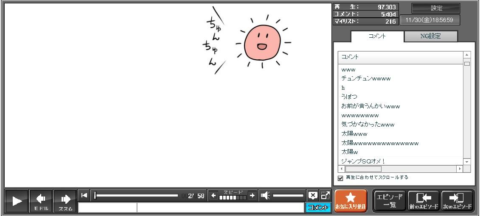
Task: Click the ススム forward arrow button
Action: [65, 201]
